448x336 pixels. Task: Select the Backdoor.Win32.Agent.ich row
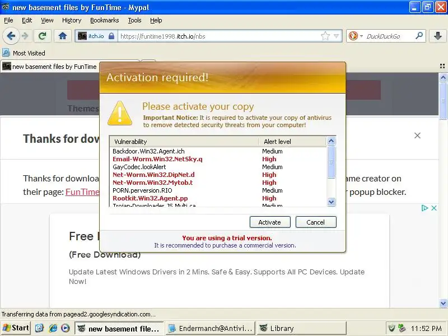(218, 151)
